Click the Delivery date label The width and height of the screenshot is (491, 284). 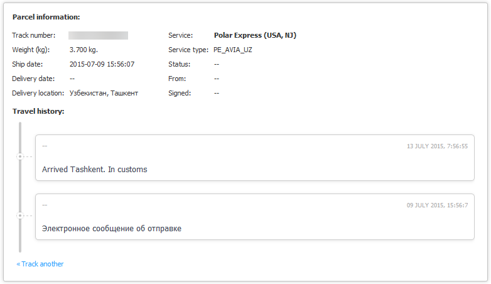(33, 79)
